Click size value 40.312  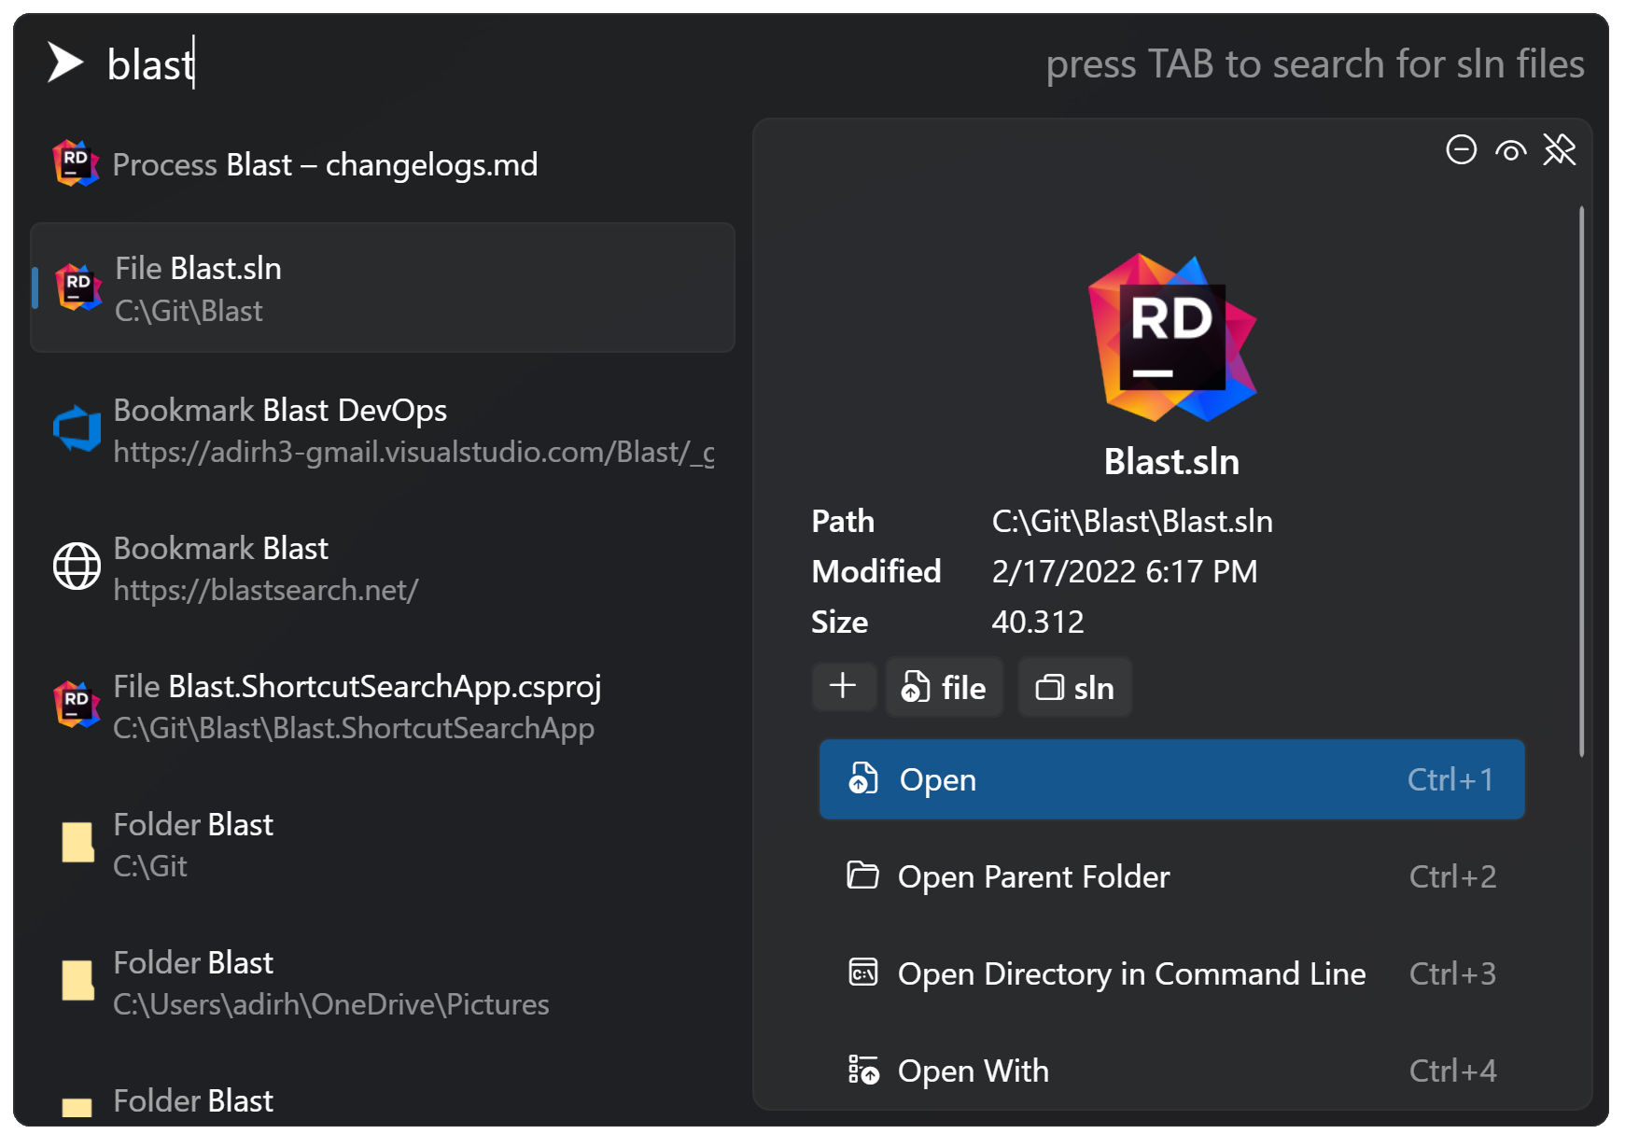1038,622
